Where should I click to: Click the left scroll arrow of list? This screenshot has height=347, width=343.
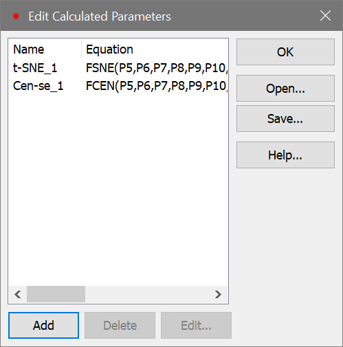click(x=18, y=294)
